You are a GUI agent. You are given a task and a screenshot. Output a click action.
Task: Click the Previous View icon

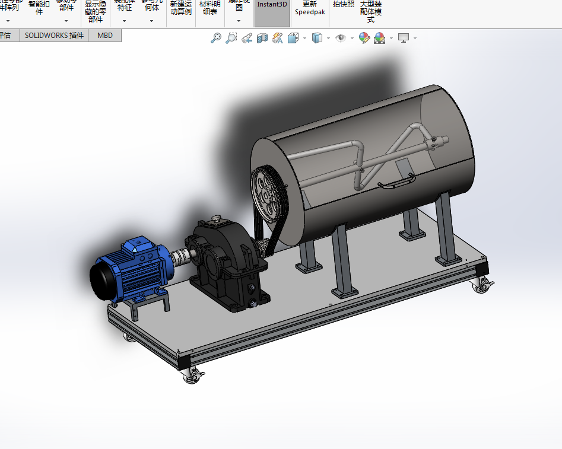click(247, 38)
